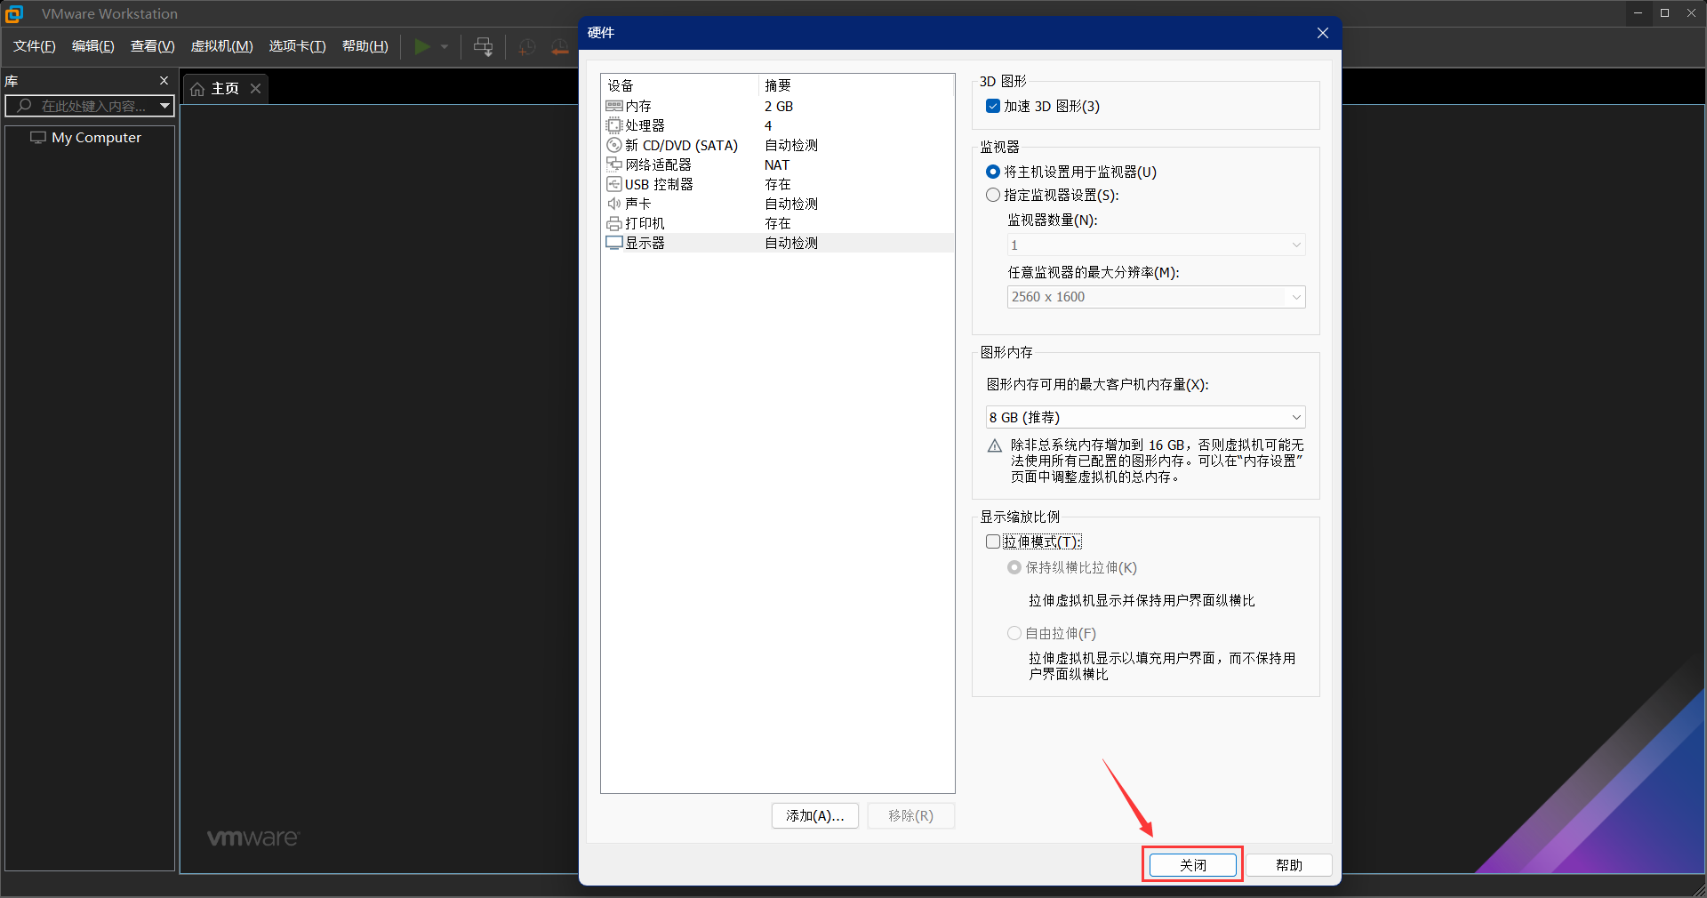Close the library (库) panel

click(164, 81)
